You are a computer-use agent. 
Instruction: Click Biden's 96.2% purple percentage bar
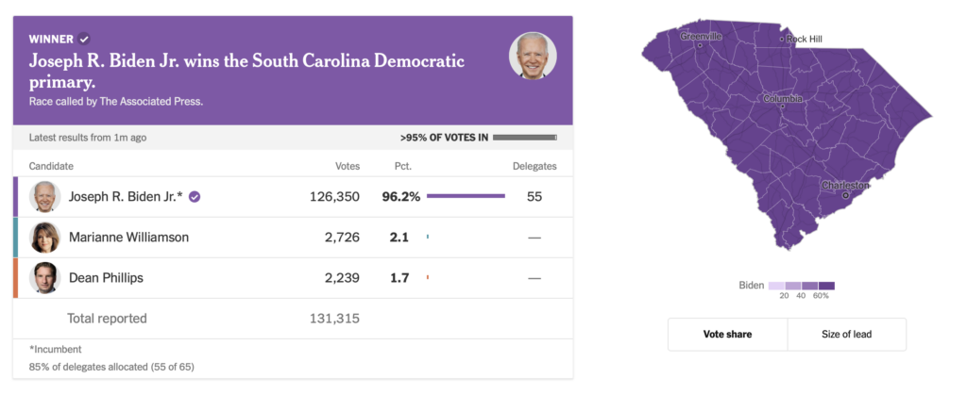point(466,197)
